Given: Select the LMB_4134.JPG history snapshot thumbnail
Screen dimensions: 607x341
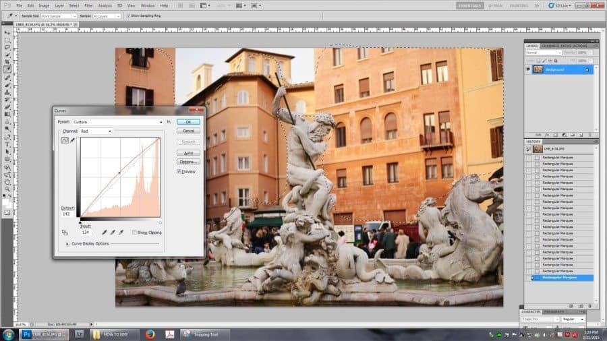Looking at the screenshot, I should [538, 149].
